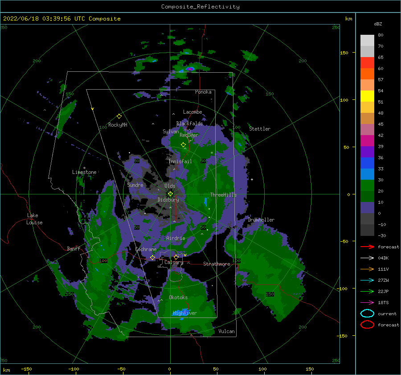Click the Lake Louise label
Viewport: 401px width, 375px height.
pos(34,219)
